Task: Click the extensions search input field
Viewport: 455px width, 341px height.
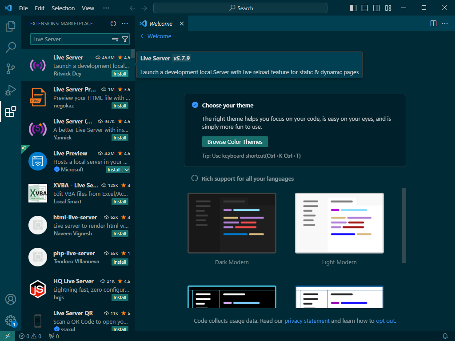Action: tap(71, 39)
